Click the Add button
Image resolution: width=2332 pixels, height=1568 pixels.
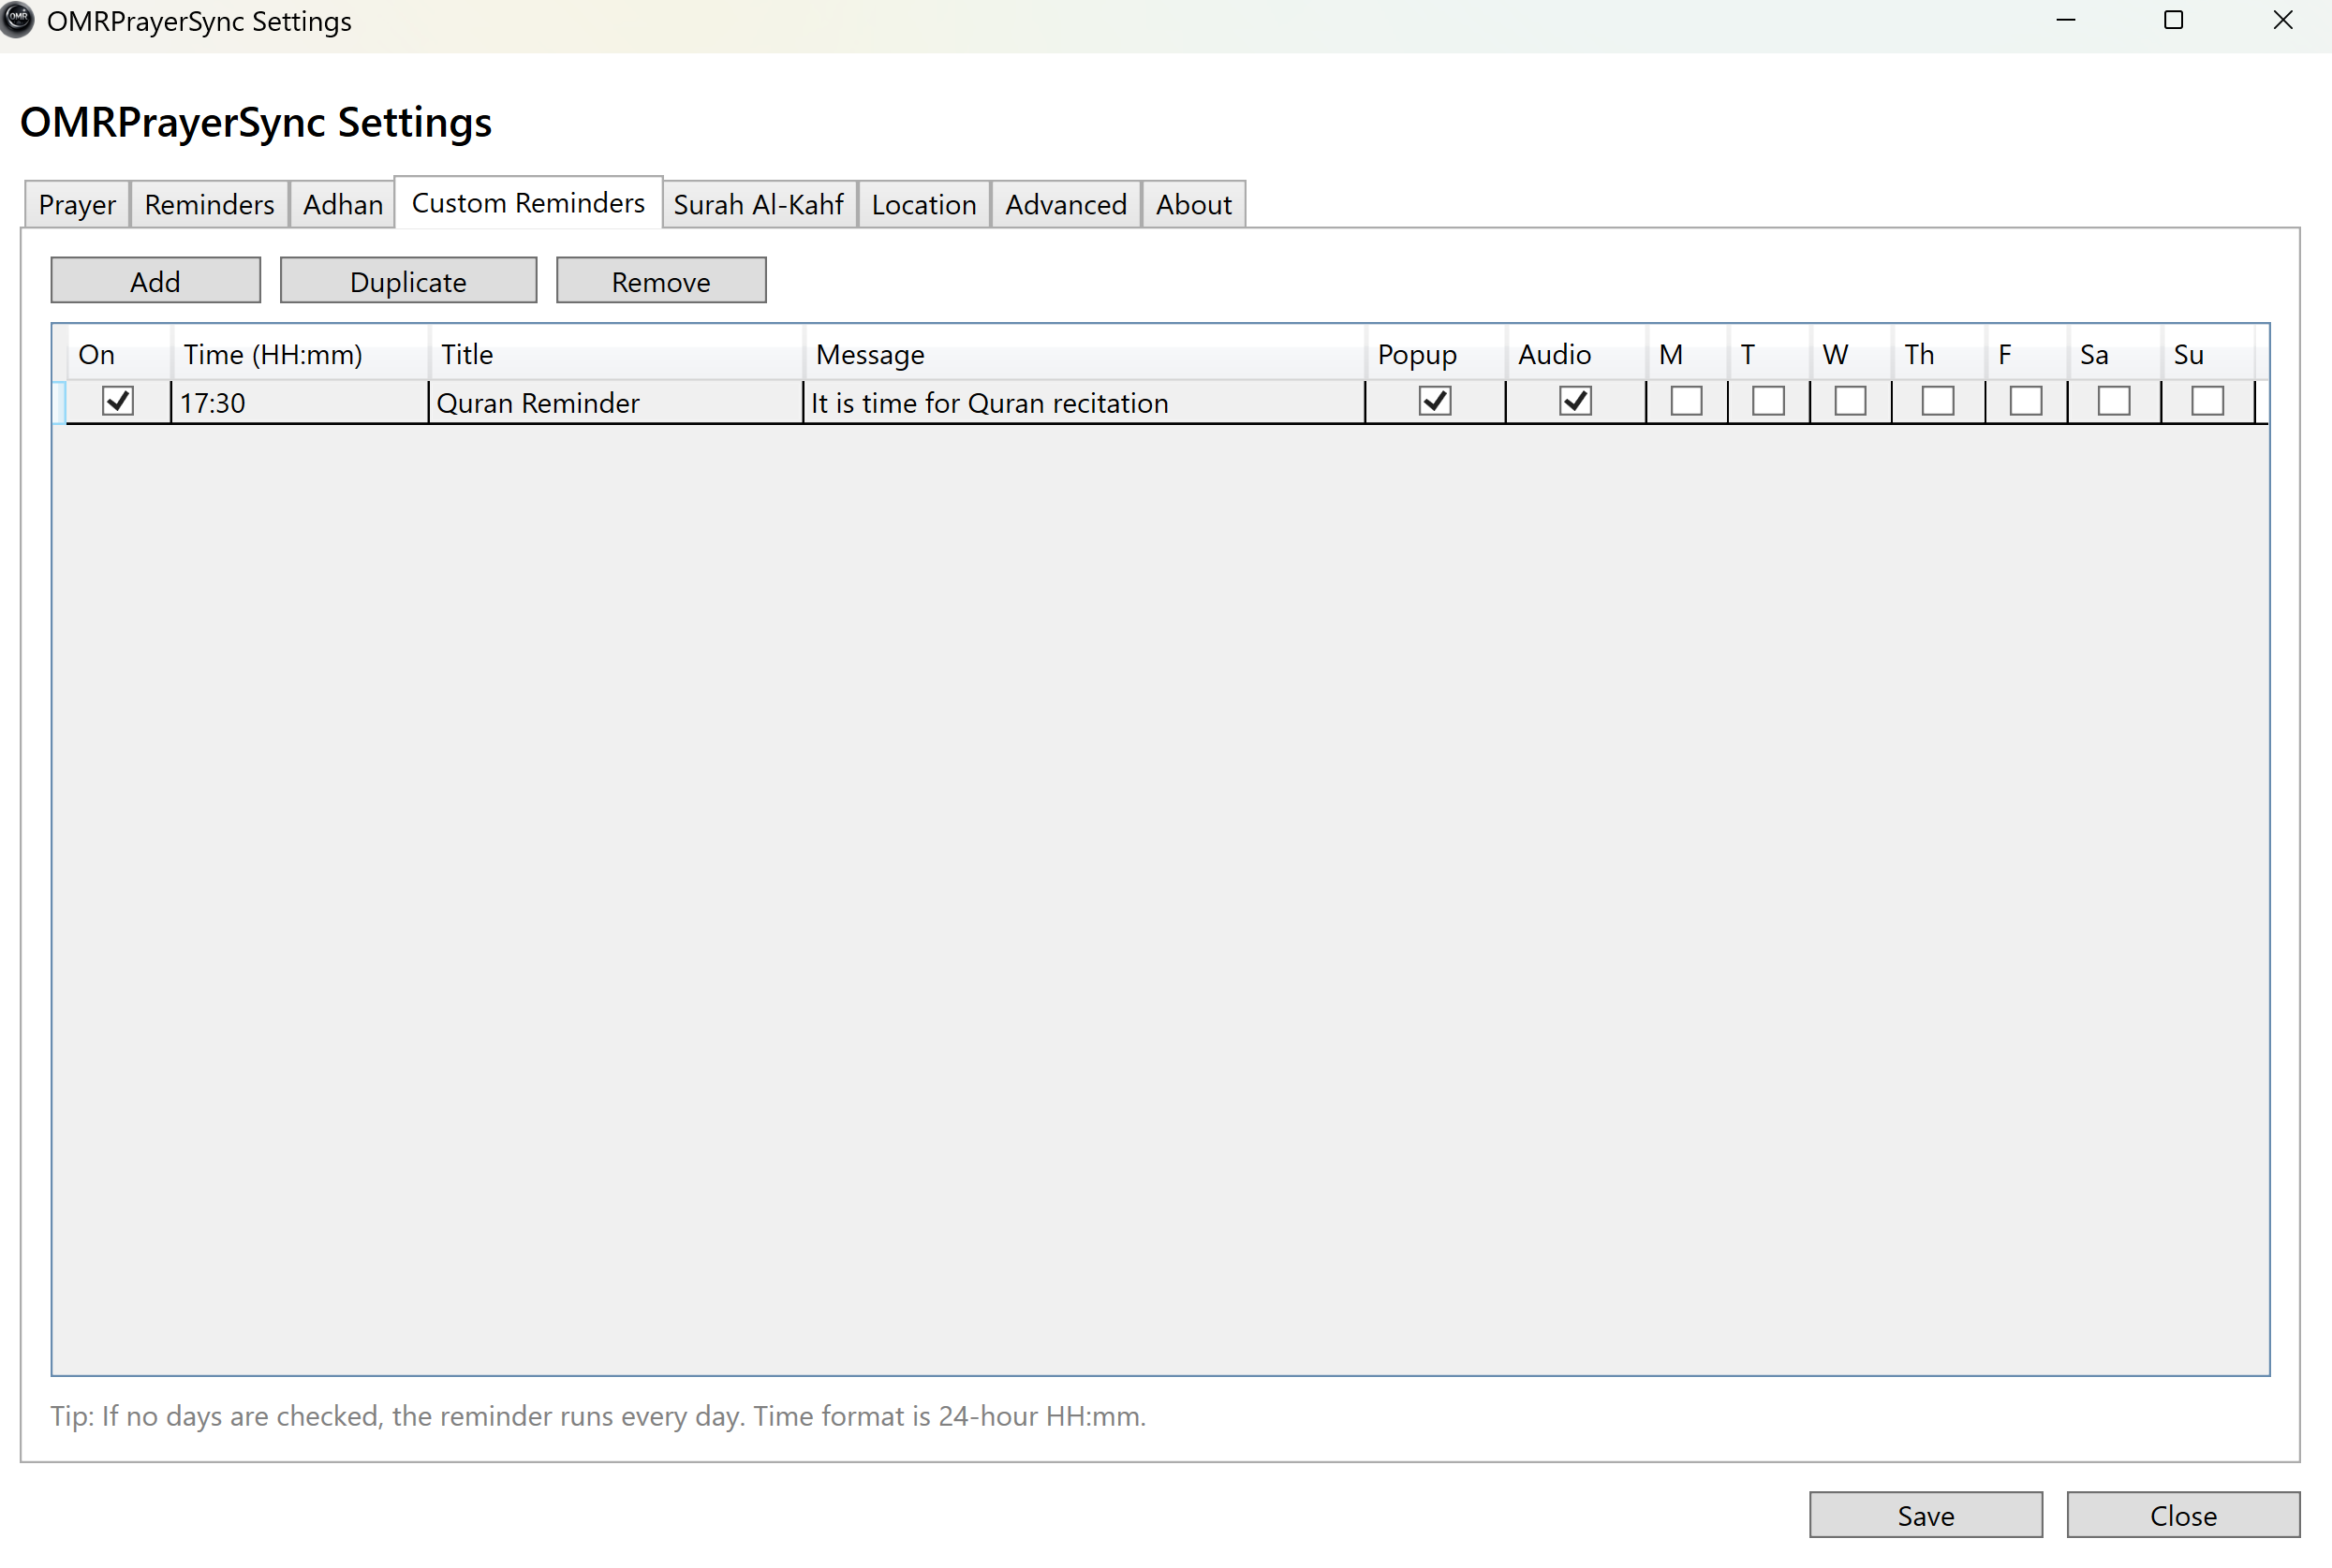[x=156, y=281]
